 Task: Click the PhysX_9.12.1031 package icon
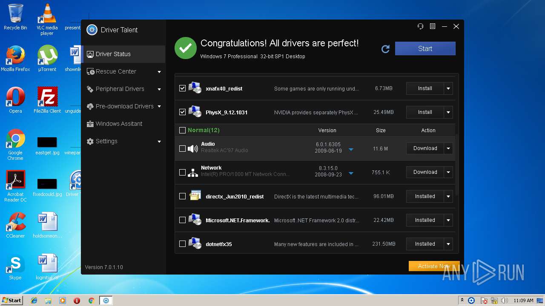pos(195,112)
